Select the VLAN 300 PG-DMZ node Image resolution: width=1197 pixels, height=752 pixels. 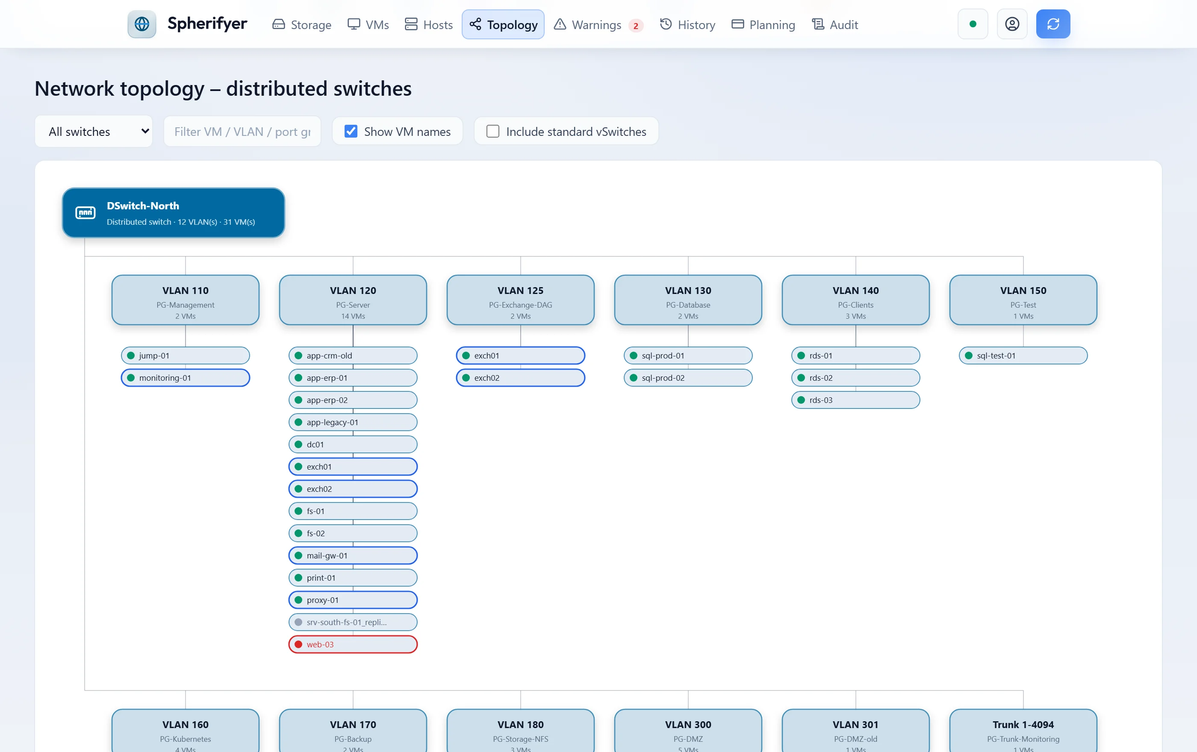(688, 731)
